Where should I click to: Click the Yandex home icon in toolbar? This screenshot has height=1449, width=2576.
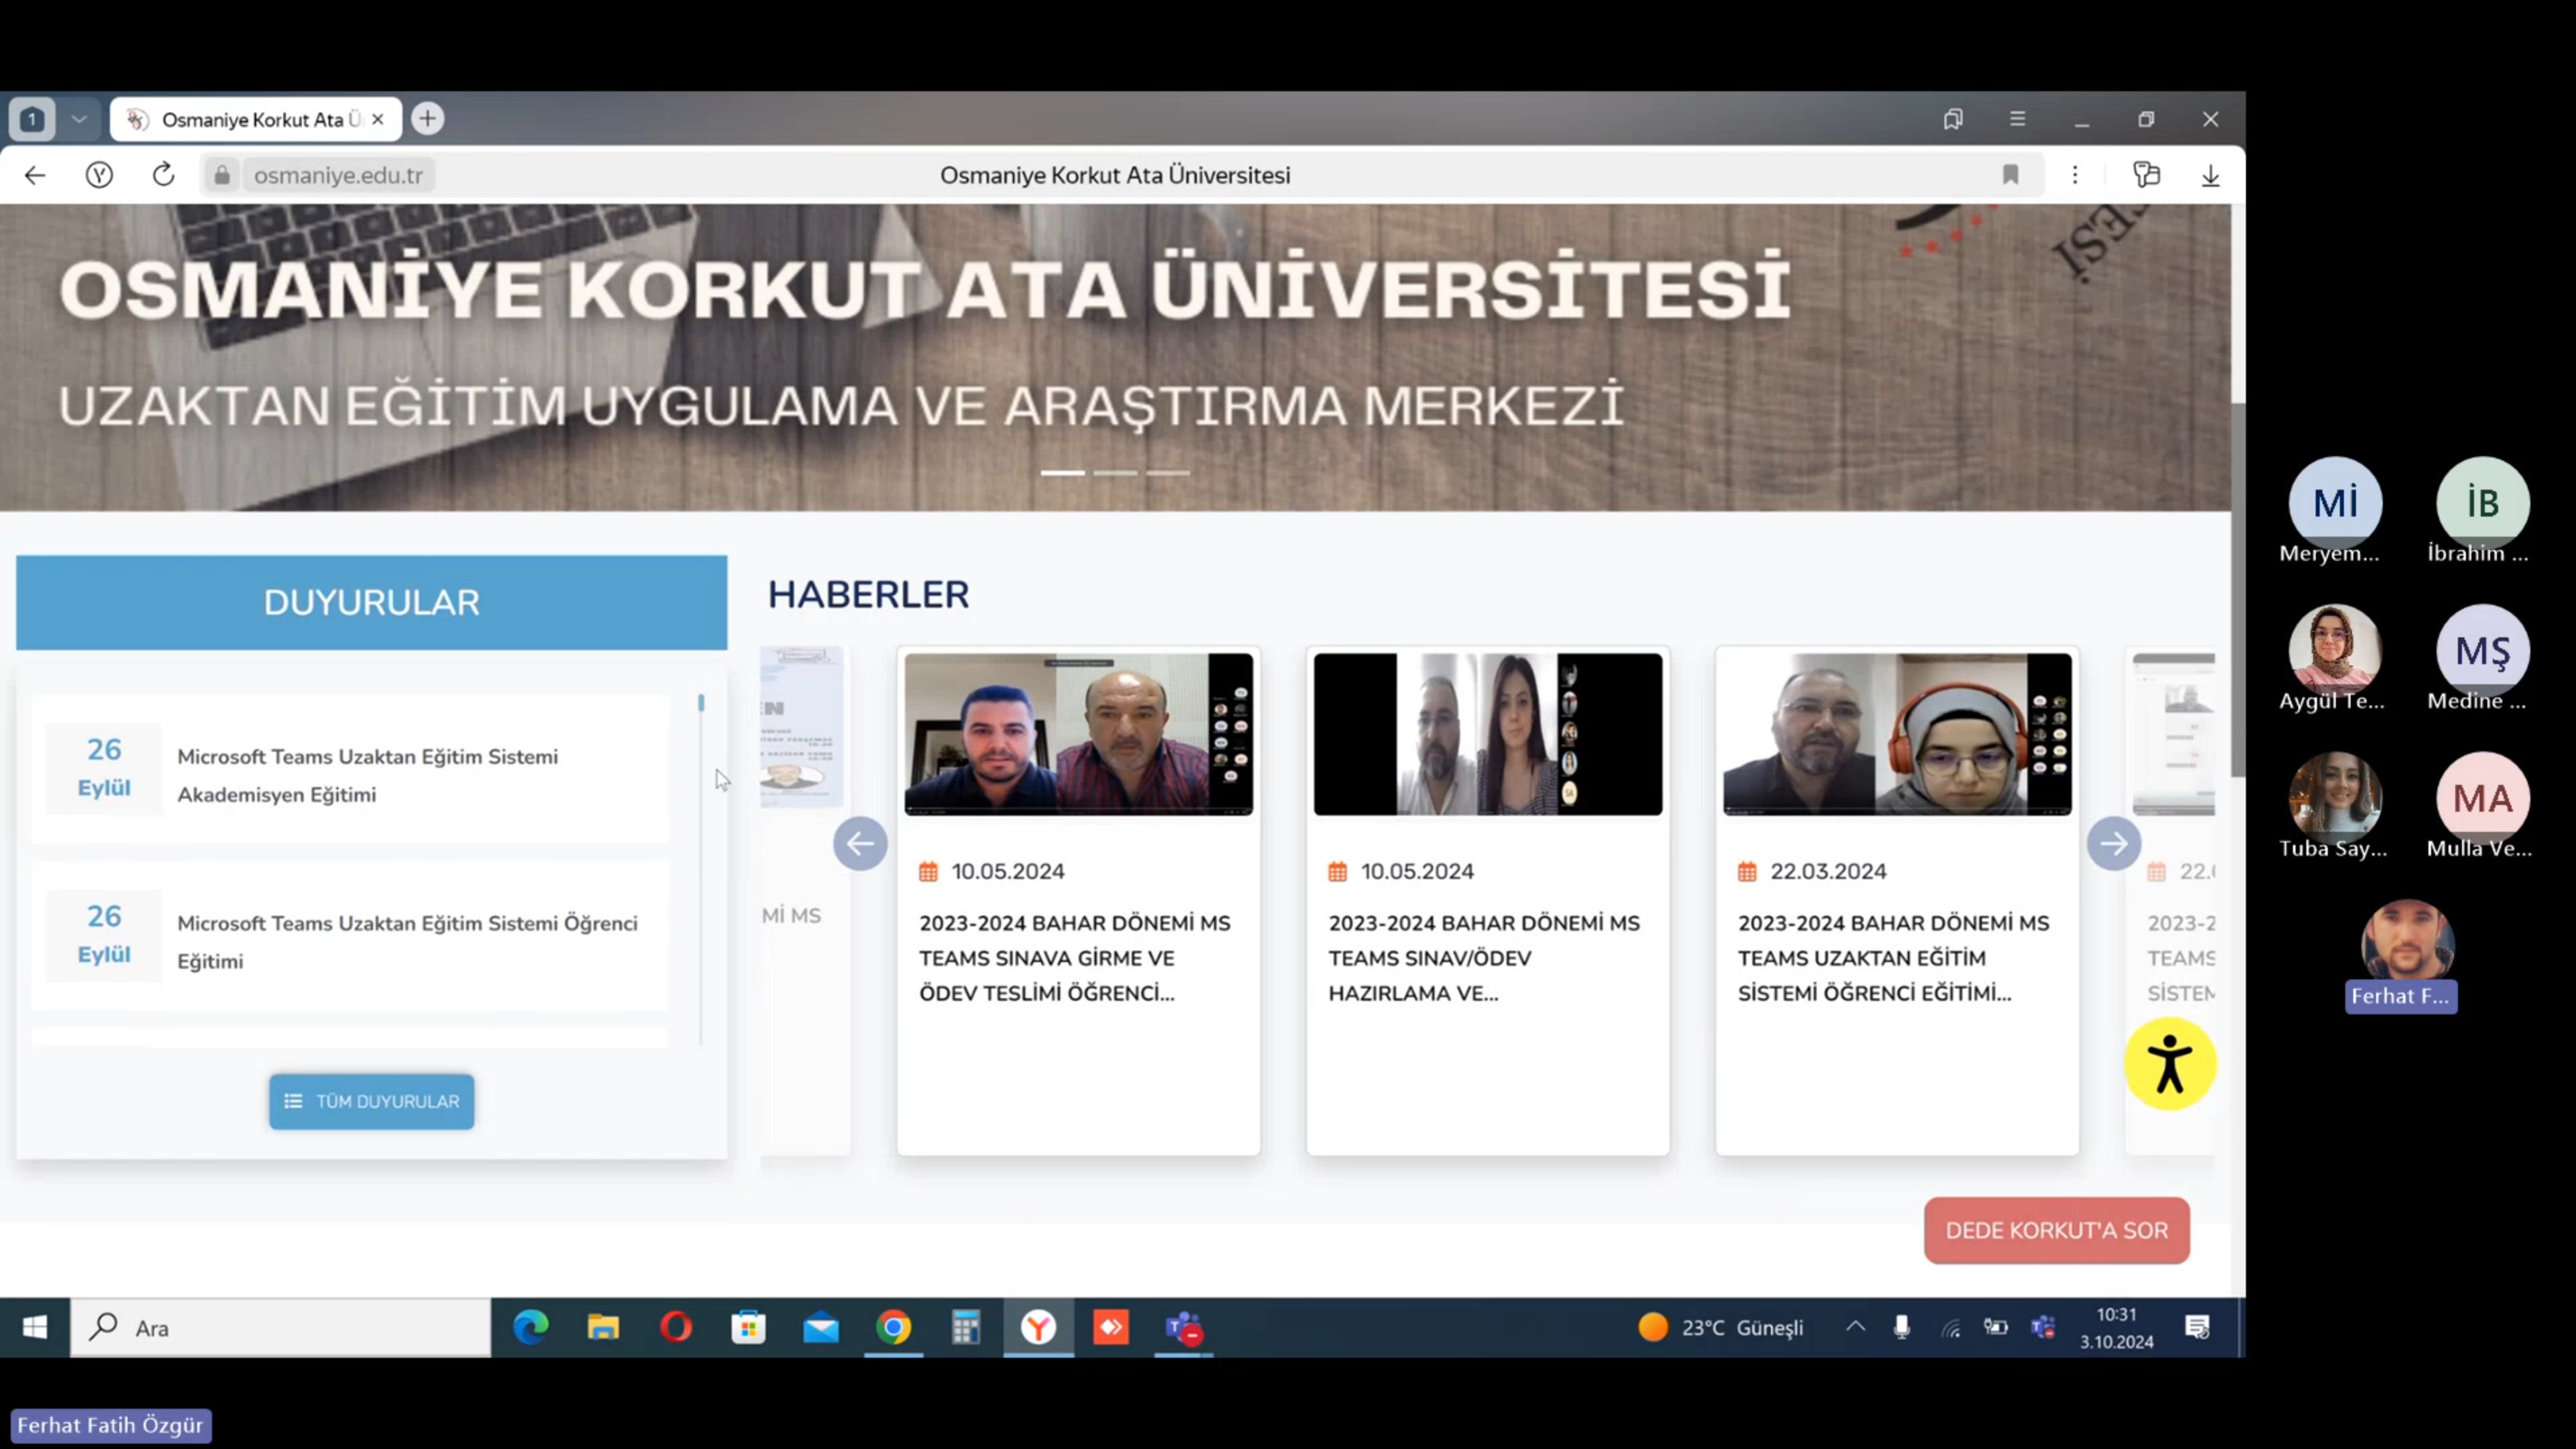[x=99, y=175]
